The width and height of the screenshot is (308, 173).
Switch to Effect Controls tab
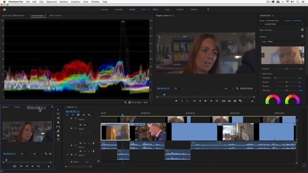tap(55, 15)
